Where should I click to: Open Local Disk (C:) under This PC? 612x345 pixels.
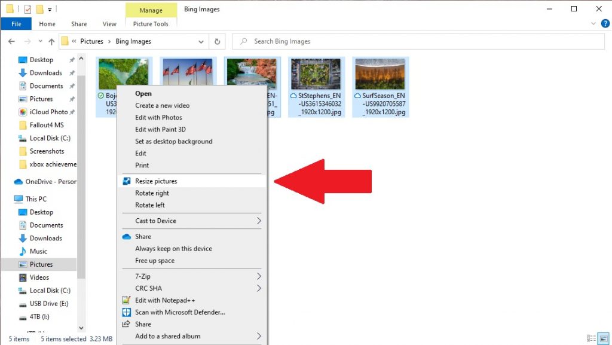pos(50,291)
